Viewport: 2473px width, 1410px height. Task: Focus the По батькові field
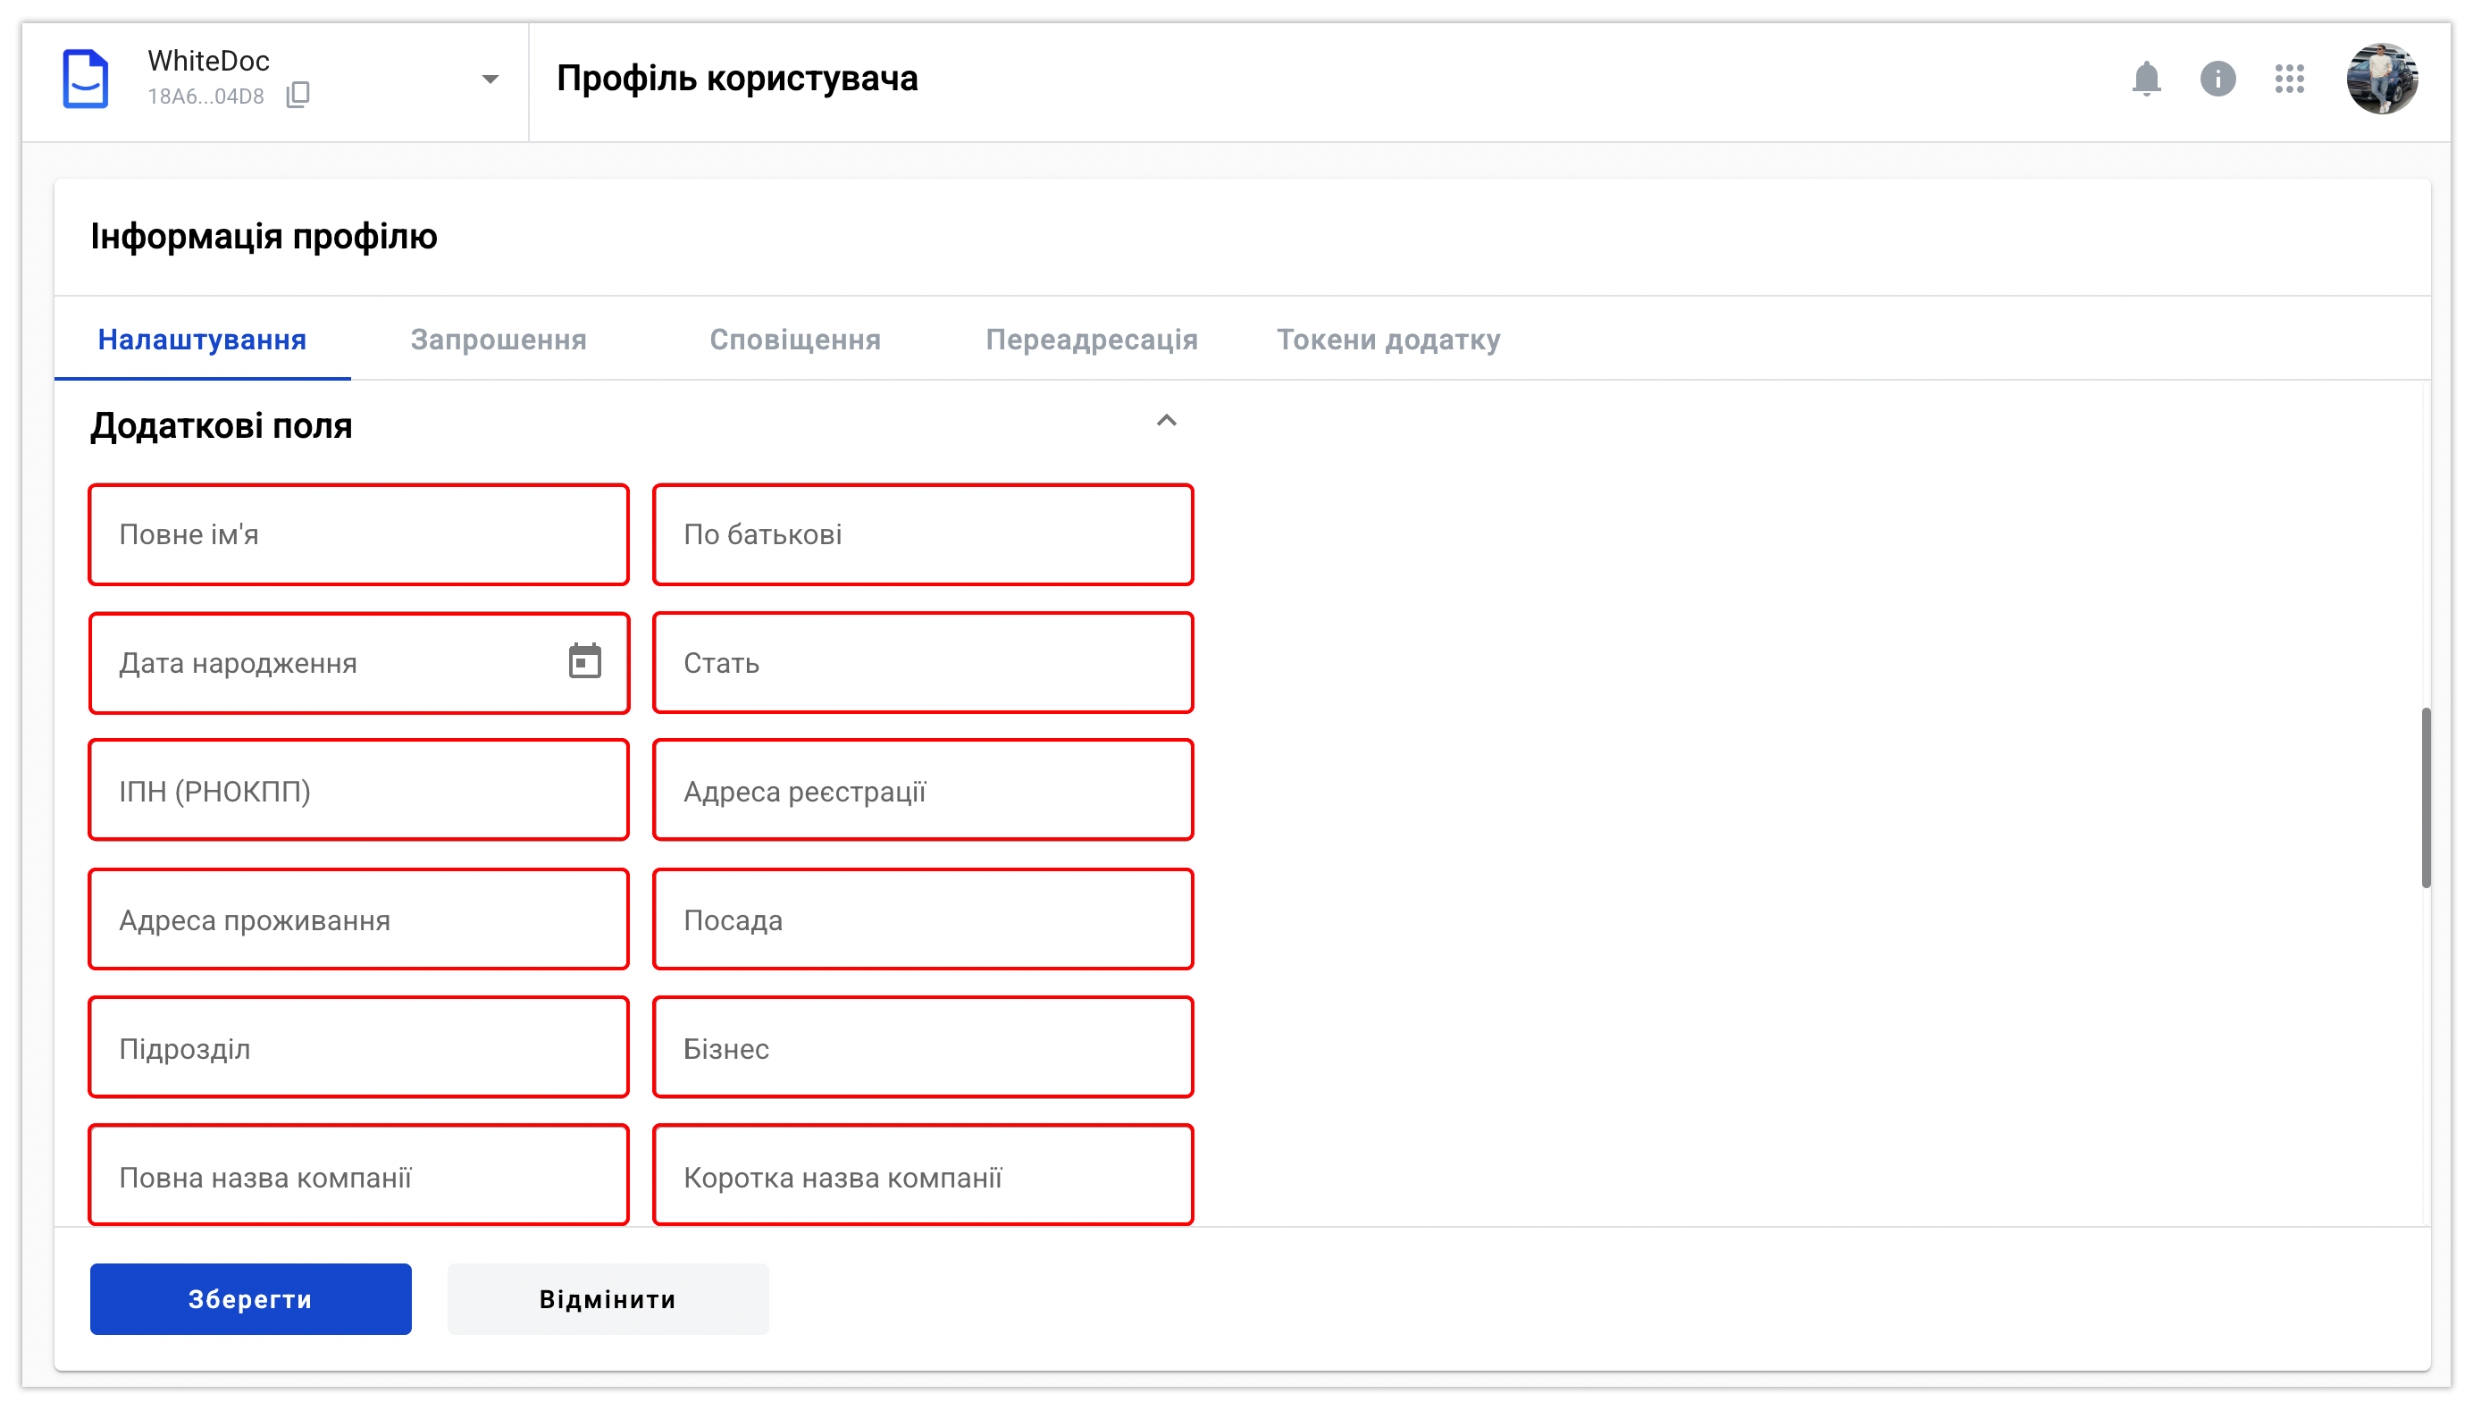click(x=923, y=534)
